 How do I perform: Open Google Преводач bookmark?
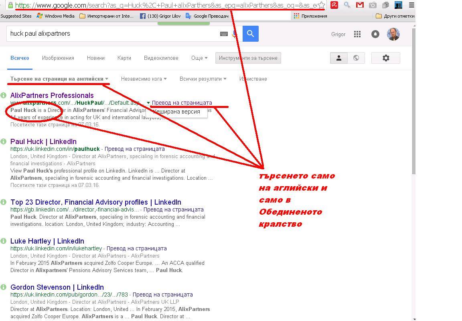207,16
